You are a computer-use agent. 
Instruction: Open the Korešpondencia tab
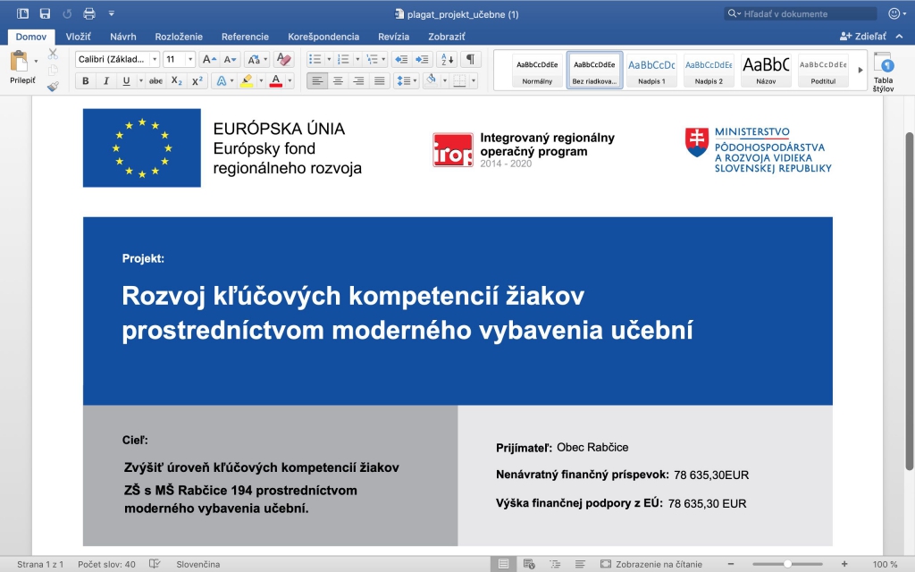point(323,36)
